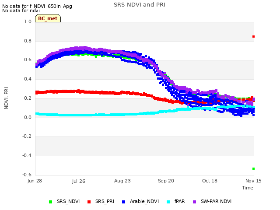Click the chart title SRS NDVI and PRI

coord(140,5)
